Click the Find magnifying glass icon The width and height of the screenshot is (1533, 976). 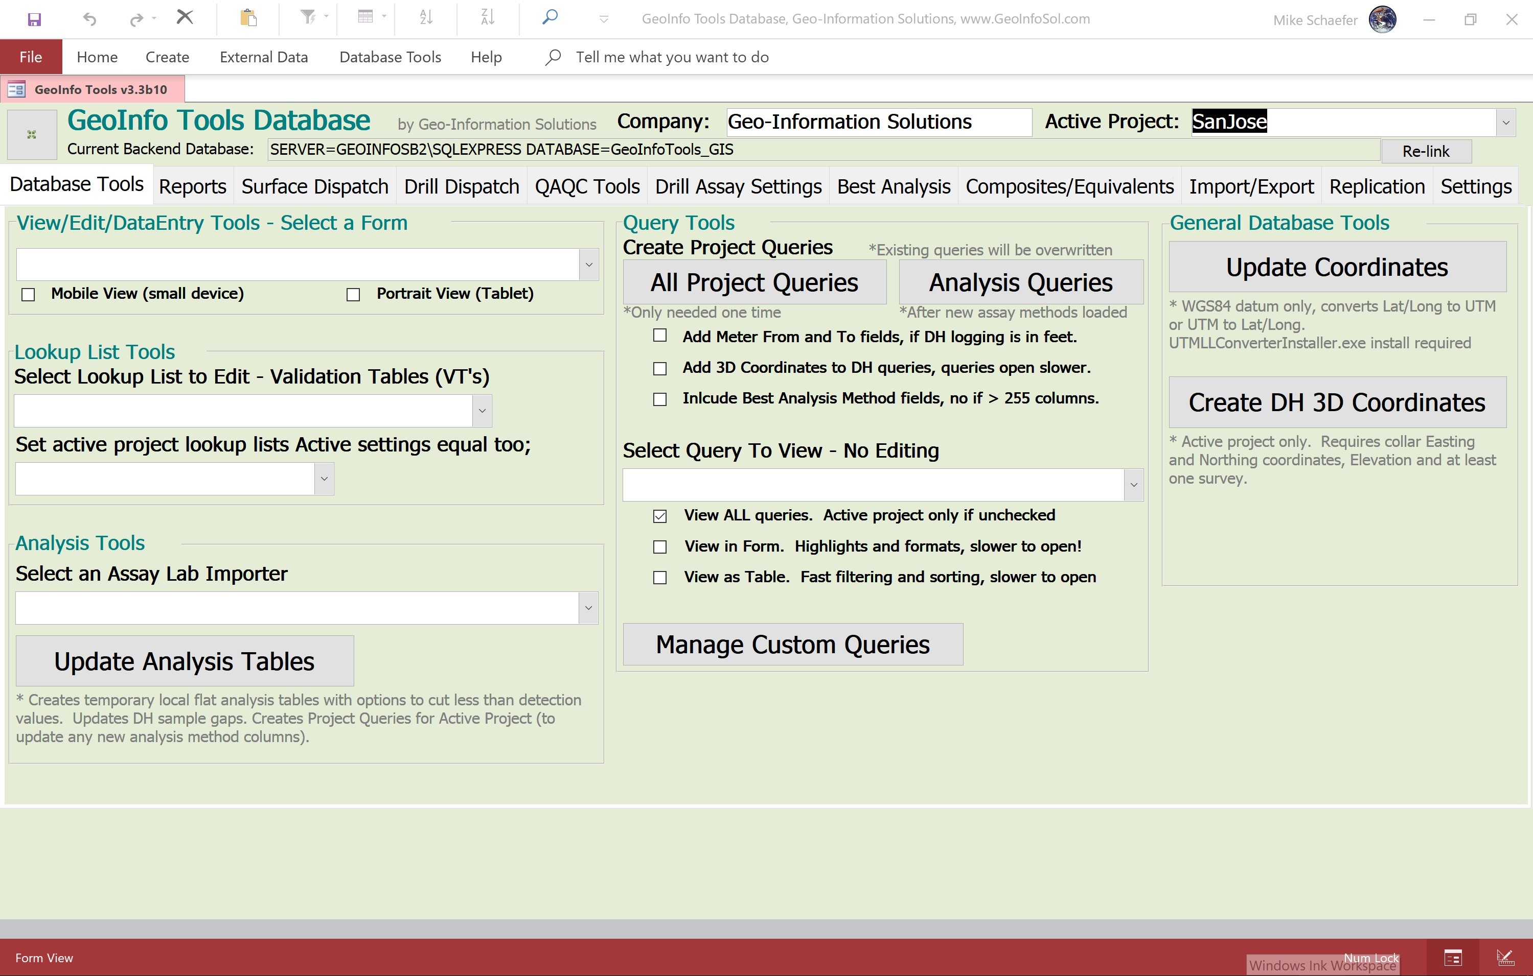point(550,17)
